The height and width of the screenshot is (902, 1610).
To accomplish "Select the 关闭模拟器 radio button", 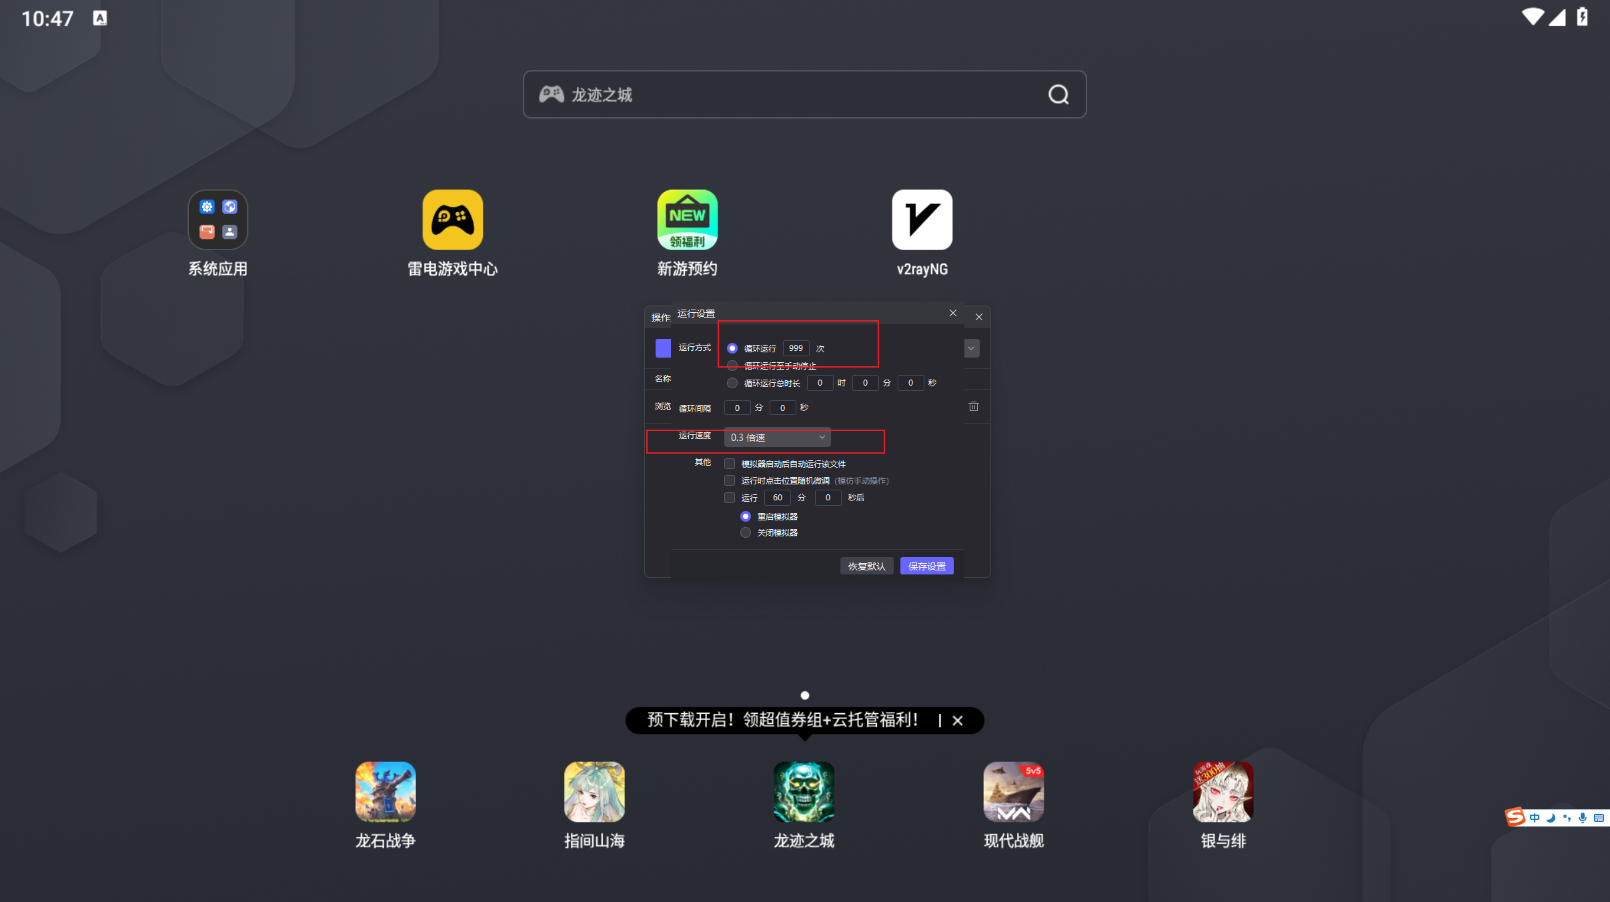I will point(746,532).
